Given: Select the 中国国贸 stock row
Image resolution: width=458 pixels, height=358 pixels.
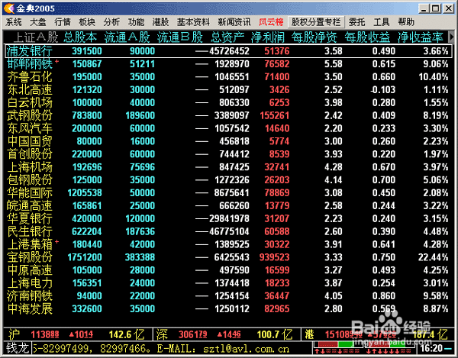Looking at the screenshot, I should tap(228, 141).
